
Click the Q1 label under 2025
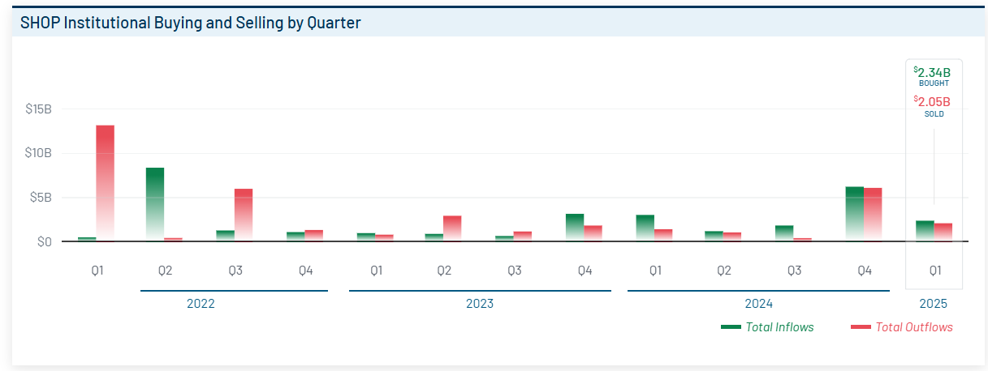click(934, 271)
